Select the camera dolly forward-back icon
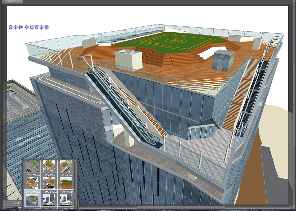This screenshot has width=296, height=211. coord(21,27)
